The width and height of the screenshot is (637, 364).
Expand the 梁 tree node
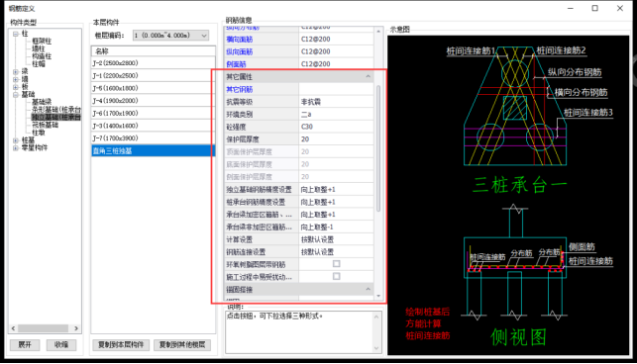tap(16, 72)
